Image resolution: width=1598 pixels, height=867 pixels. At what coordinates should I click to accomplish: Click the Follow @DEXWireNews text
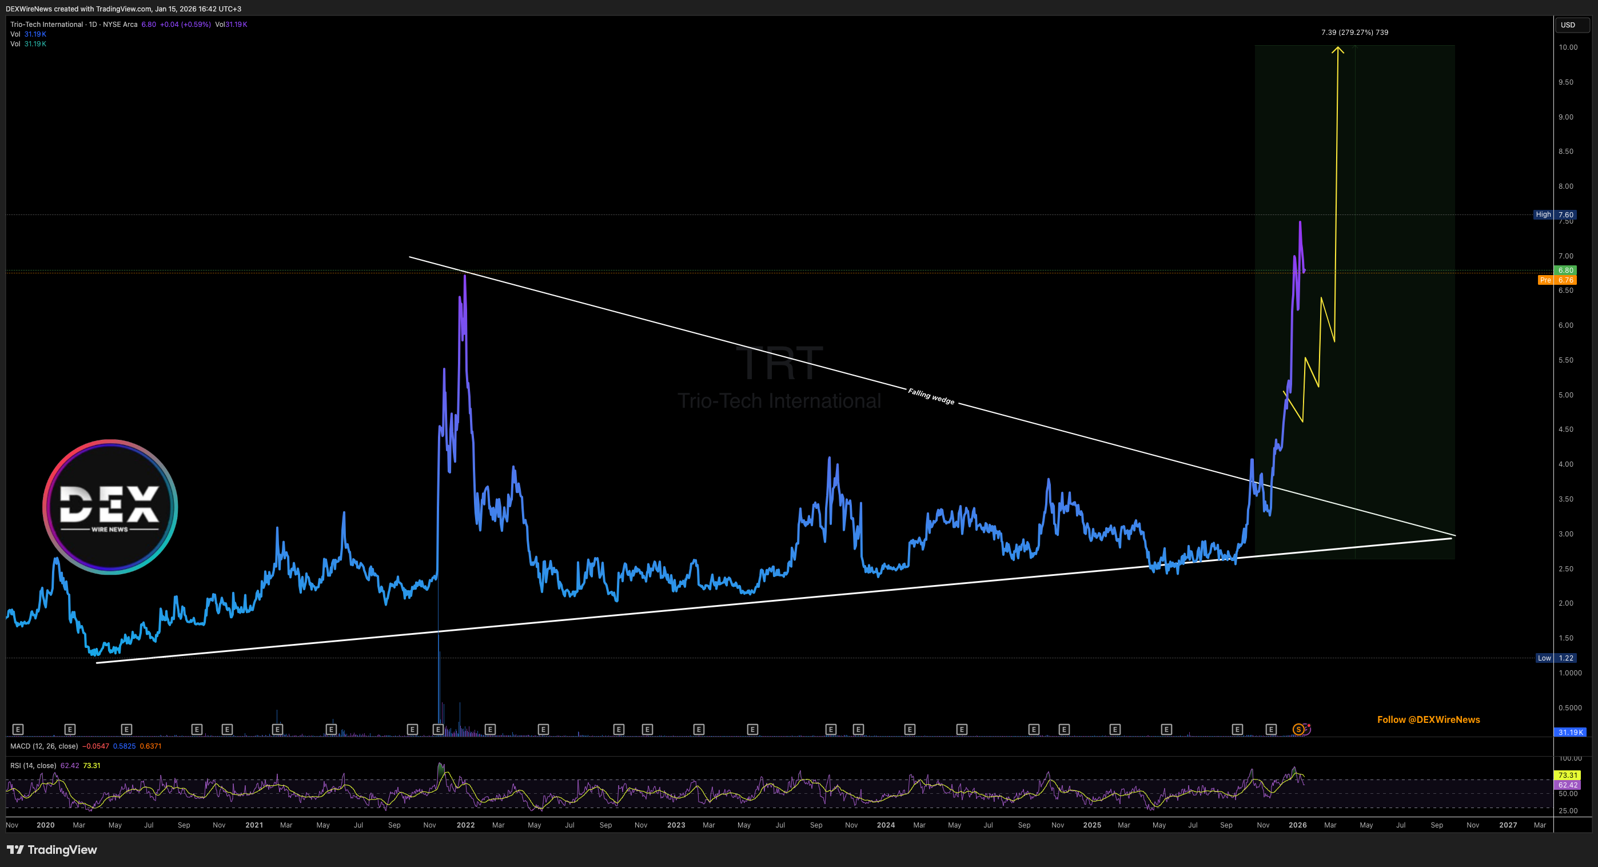1428,719
